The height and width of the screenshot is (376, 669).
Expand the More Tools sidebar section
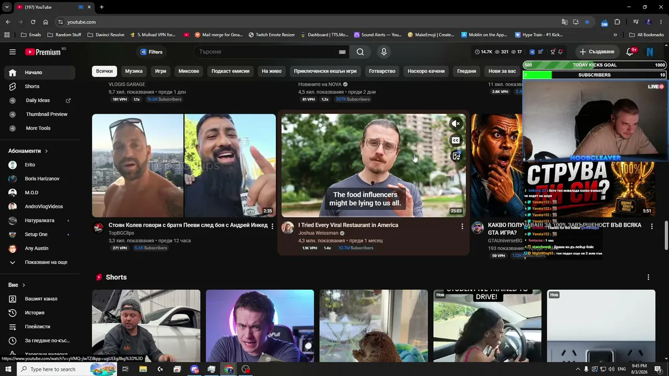pyautogui.click(x=40, y=128)
